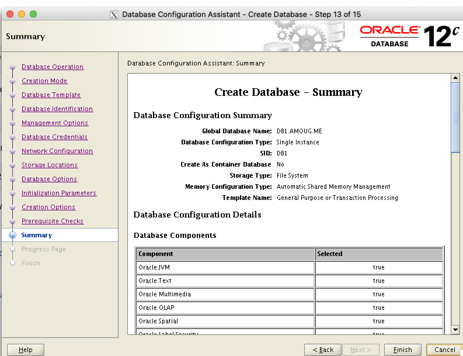463x356 pixels.
Task: Open the Management Options step
Action: [x=55, y=123]
